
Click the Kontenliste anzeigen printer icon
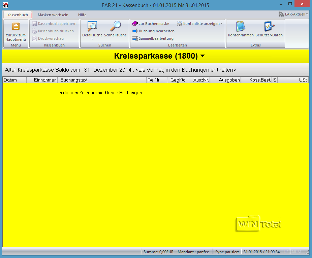tap(180, 24)
